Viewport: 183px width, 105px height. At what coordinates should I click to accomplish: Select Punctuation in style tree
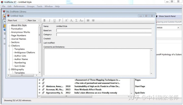coord(17,29)
